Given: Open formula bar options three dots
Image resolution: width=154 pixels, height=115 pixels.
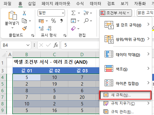Looking at the screenshot, I should [34, 45].
